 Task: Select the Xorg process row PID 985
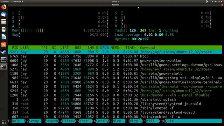[115, 78]
